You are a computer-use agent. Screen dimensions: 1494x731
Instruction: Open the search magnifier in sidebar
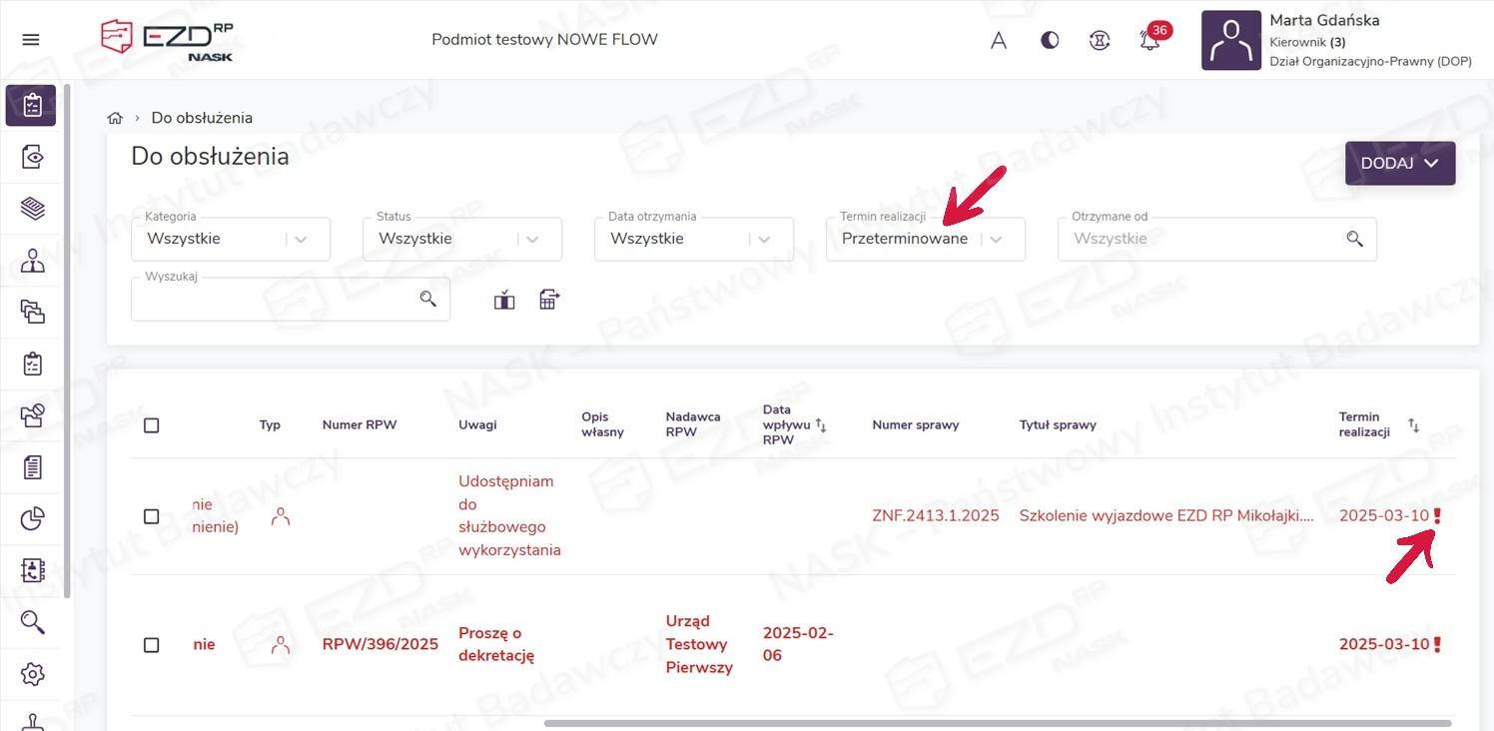tap(33, 622)
